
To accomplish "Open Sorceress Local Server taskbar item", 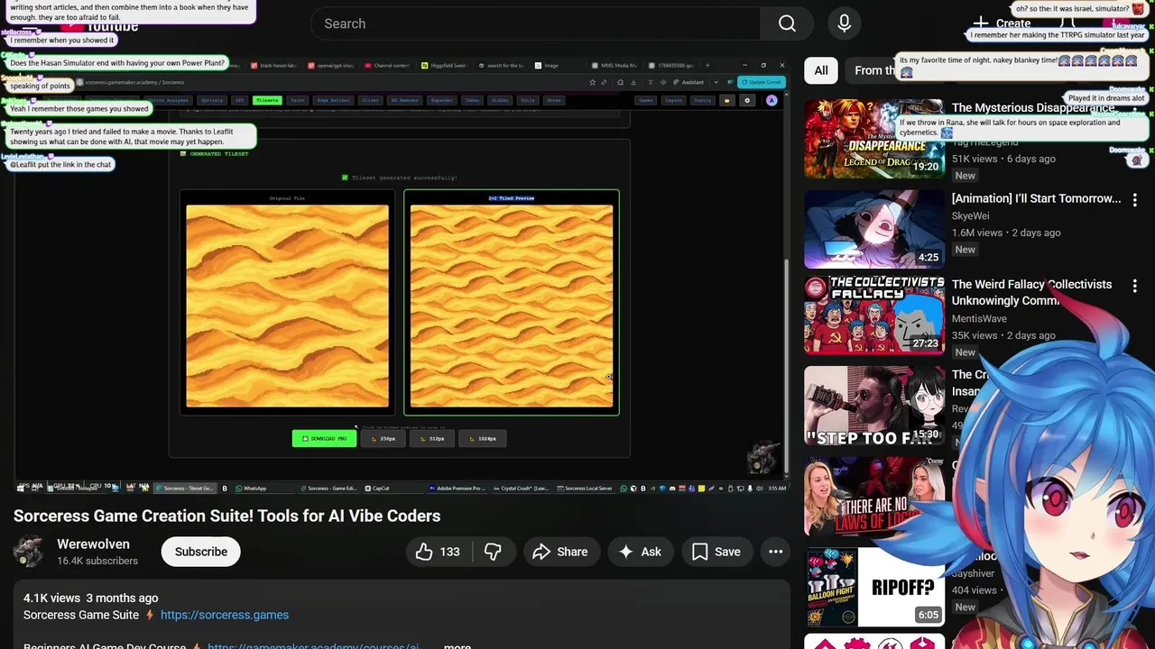I will tap(585, 488).
